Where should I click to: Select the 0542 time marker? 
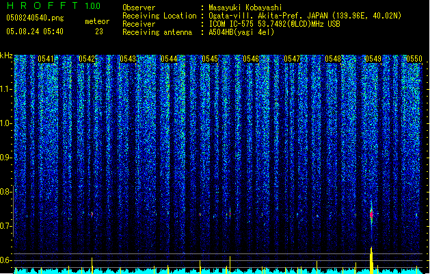[87, 59]
